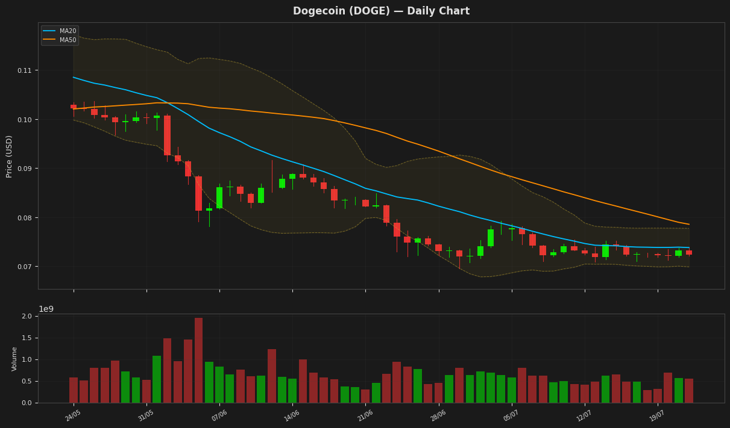Screen dimensions: 730x428
Task: Click the 1.5 volume tick label
Action: (x=27, y=338)
